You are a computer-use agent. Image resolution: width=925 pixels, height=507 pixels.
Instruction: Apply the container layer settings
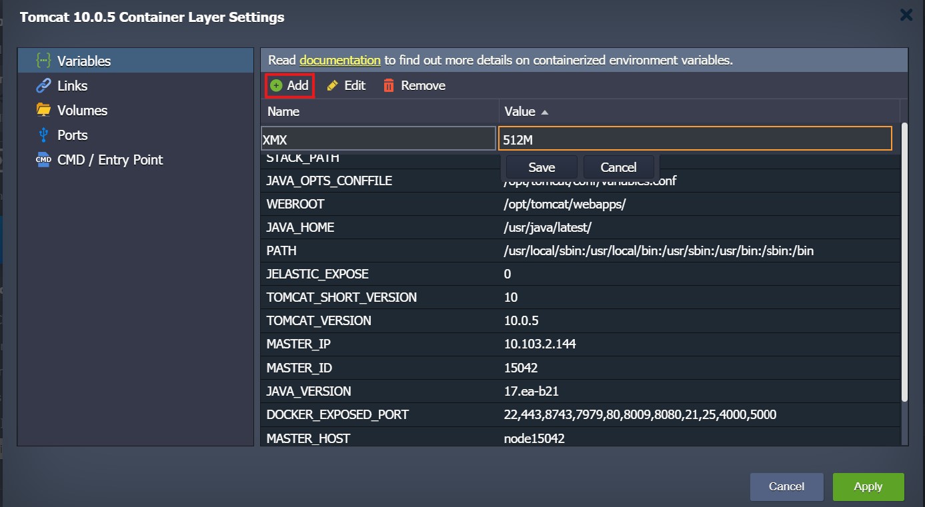click(x=868, y=486)
